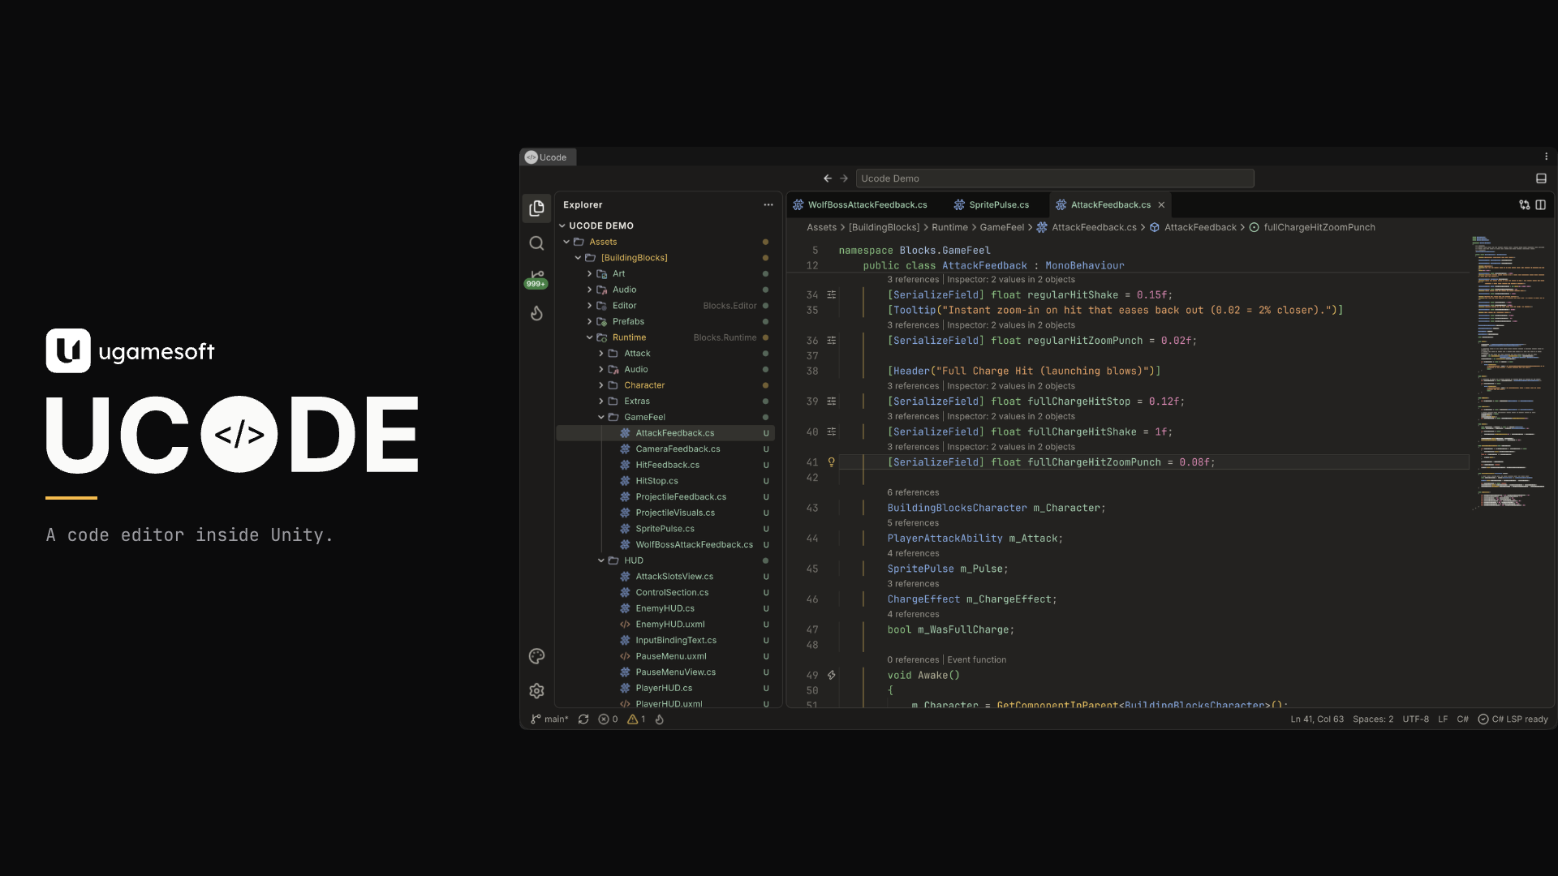Click the Ucode Demo search field
The height and width of the screenshot is (876, 1558).
(x=1055, y=178)
